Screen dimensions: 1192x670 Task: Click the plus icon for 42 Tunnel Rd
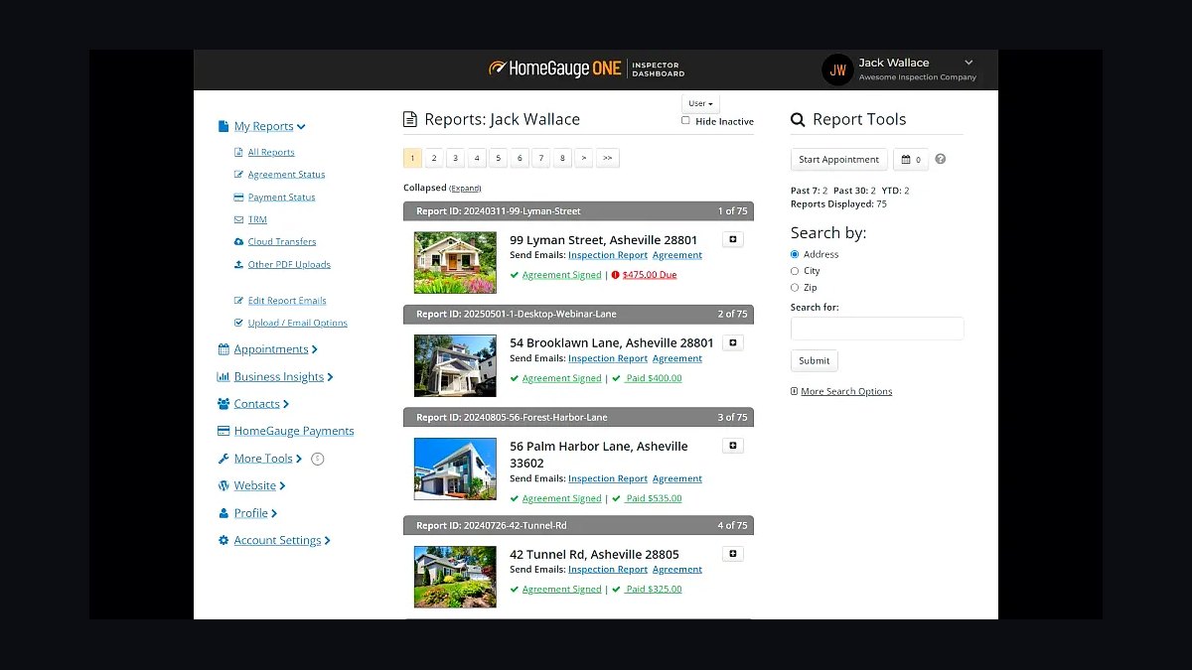point(733,554)
